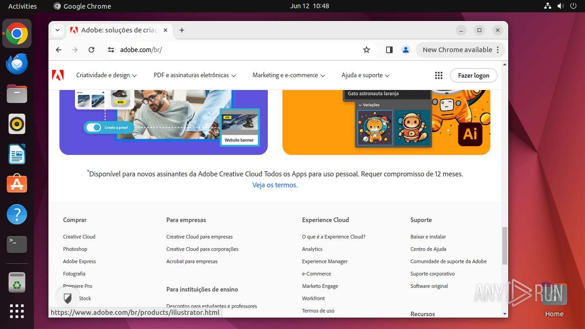The height and width of the screenshot is (329, 585).
Task: Open the Google Chrome app menu in the top bar
Action: 82,6
